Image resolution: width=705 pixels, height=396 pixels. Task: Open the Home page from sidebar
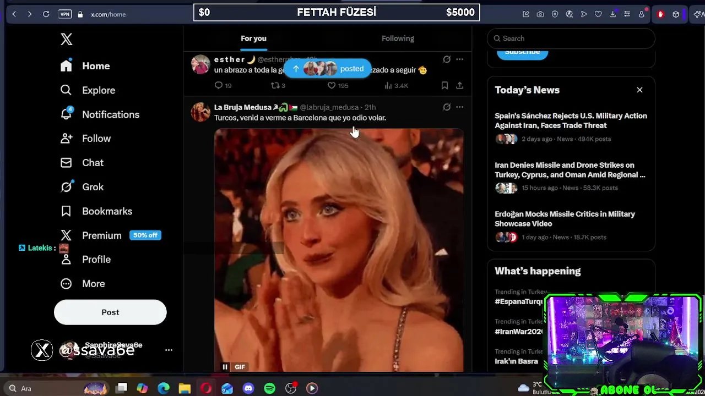point(85,66)
